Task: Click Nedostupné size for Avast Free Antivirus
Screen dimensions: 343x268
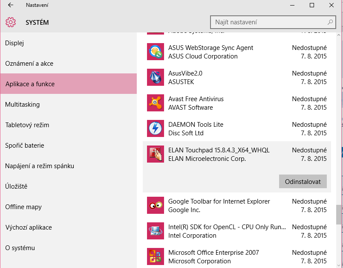Action: tap(309, 99)
